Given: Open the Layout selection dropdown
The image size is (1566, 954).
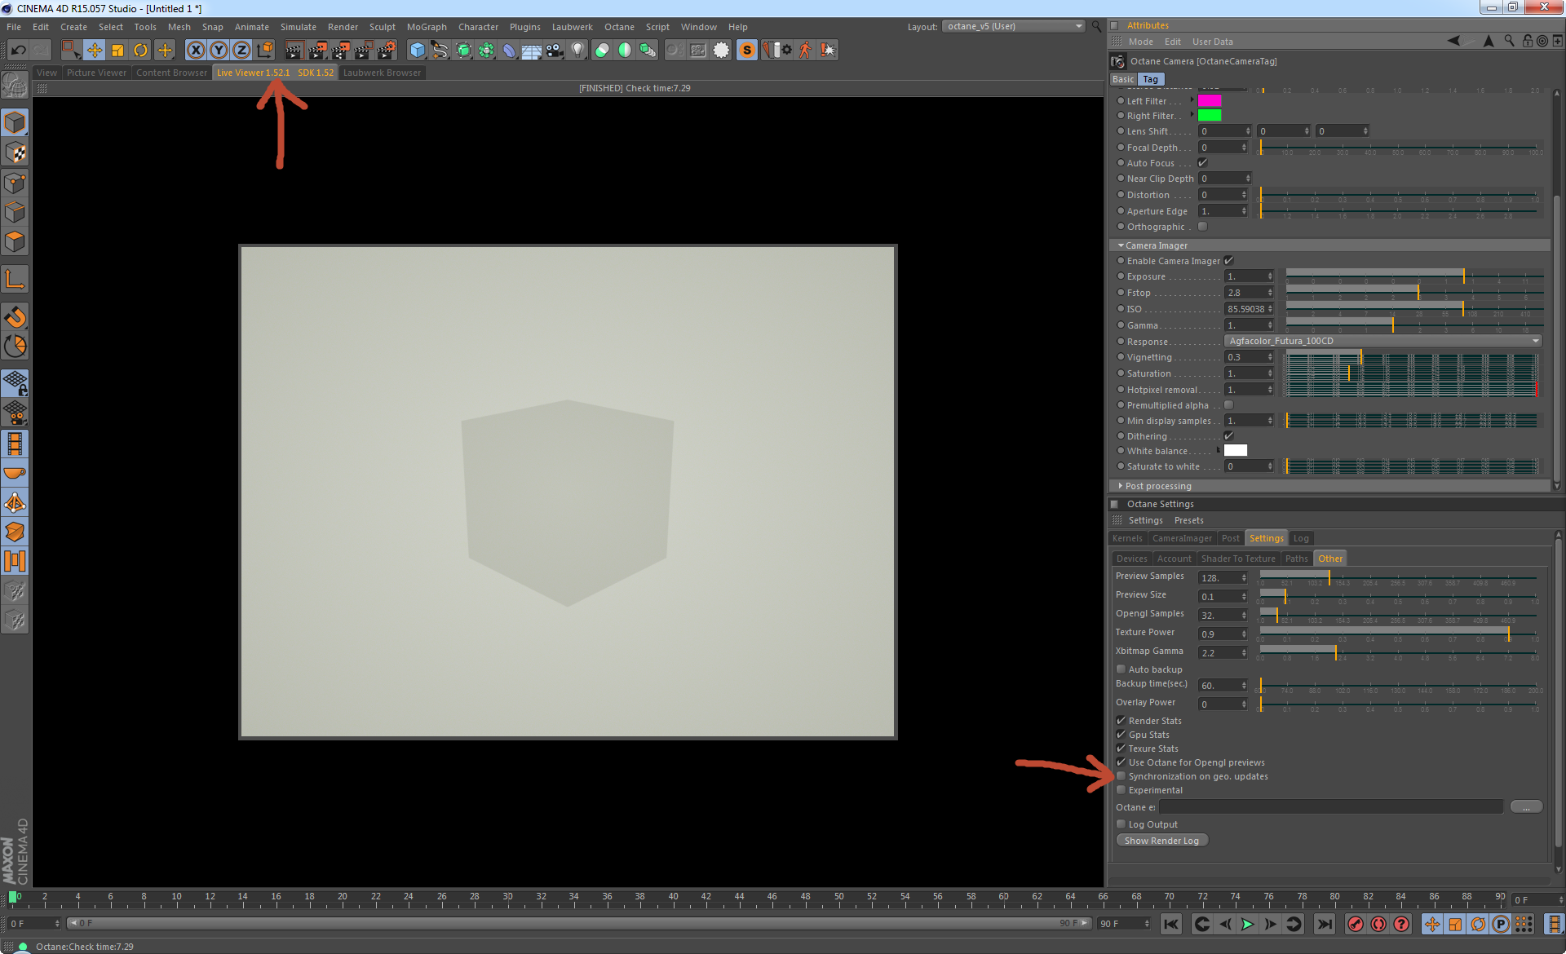Looking at the screenshot, I should click(x=1014, y=27).
